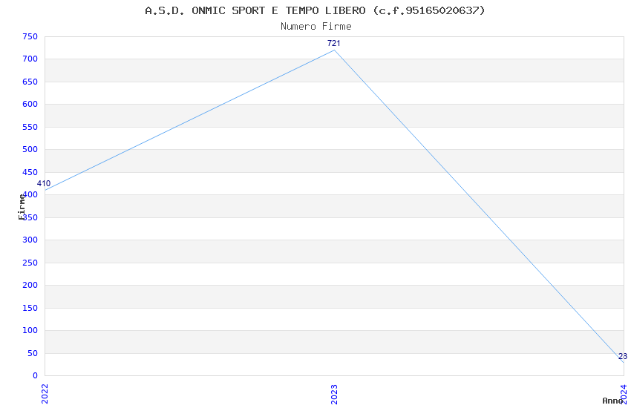Click y-axis tick label 50
This screenshot has width=631, height=408.
(x=33, y=353)
